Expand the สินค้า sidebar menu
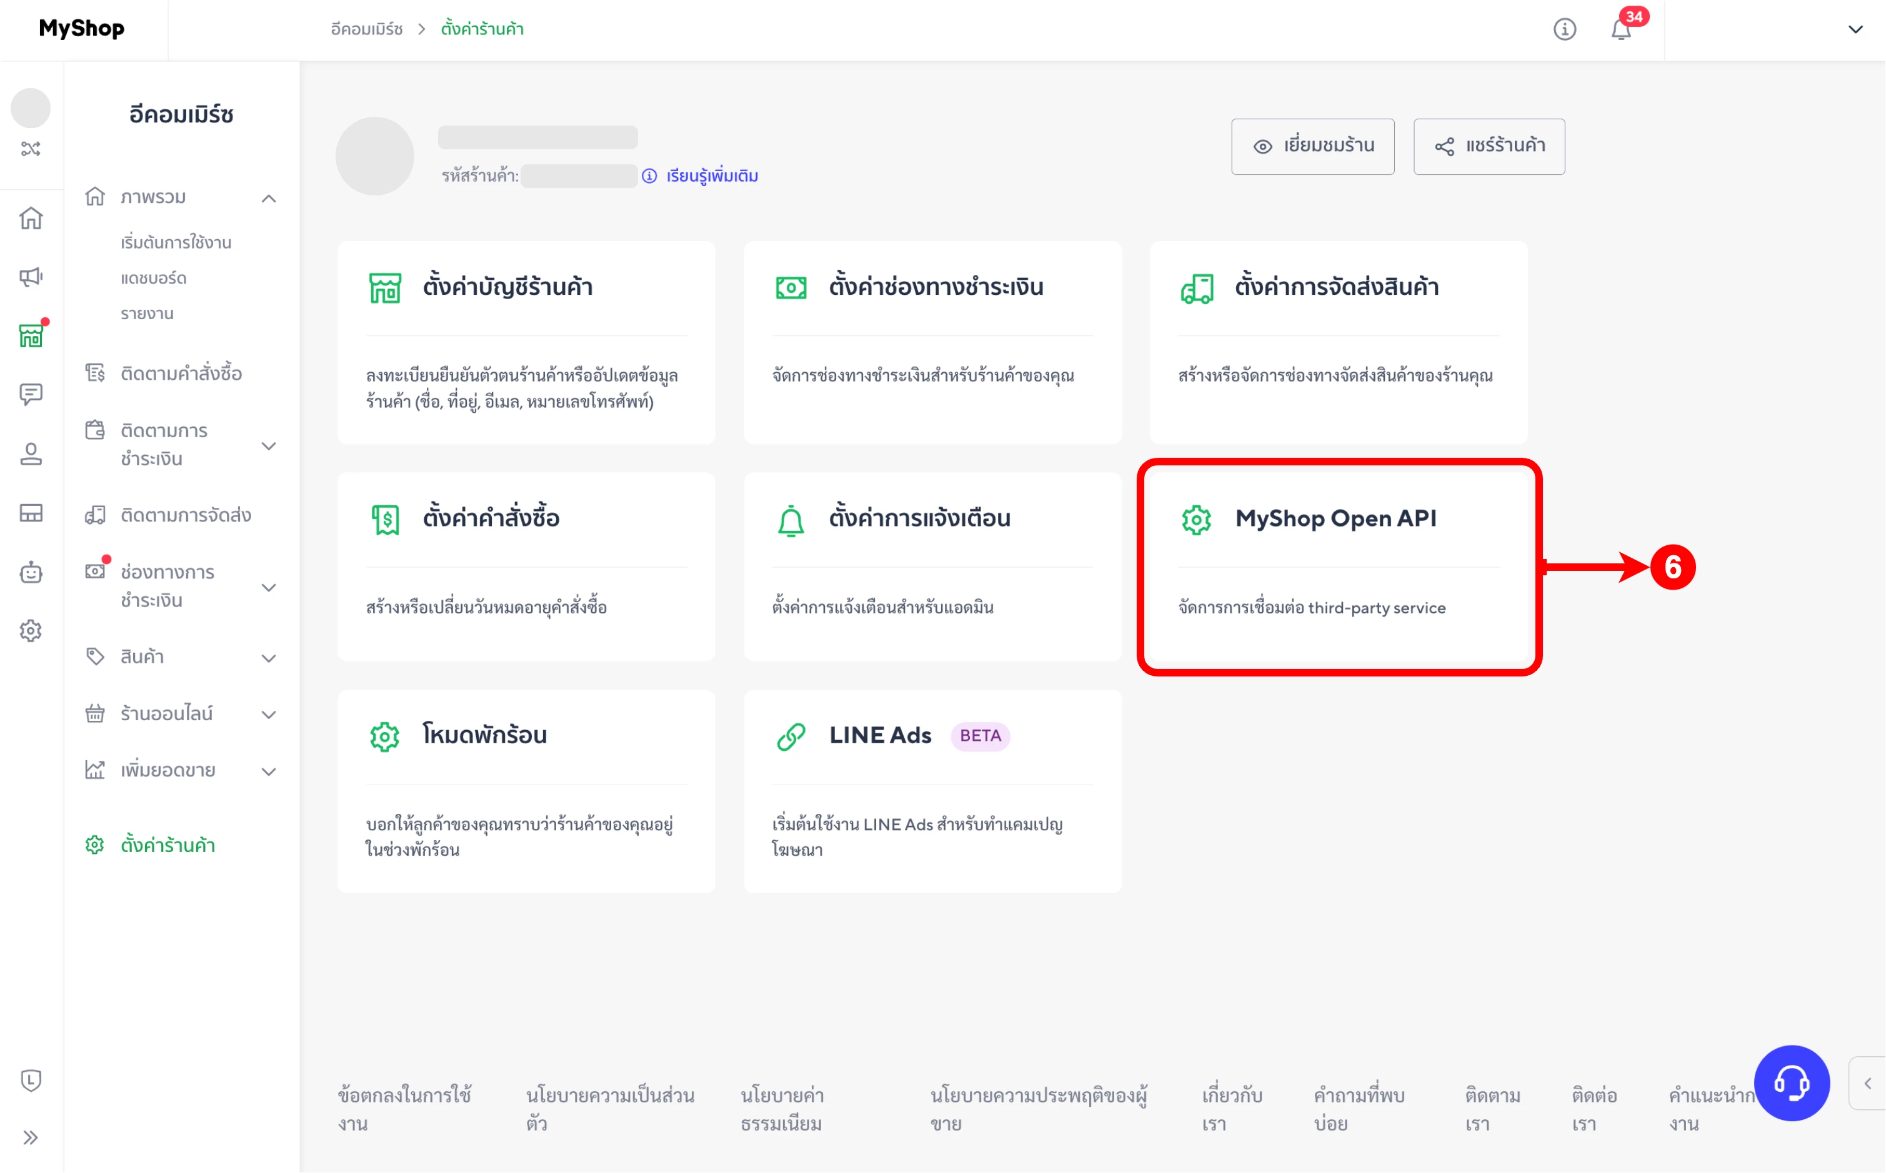Screen dimensions: 1886x1173 pyautogui.click(x=269, y=658)
